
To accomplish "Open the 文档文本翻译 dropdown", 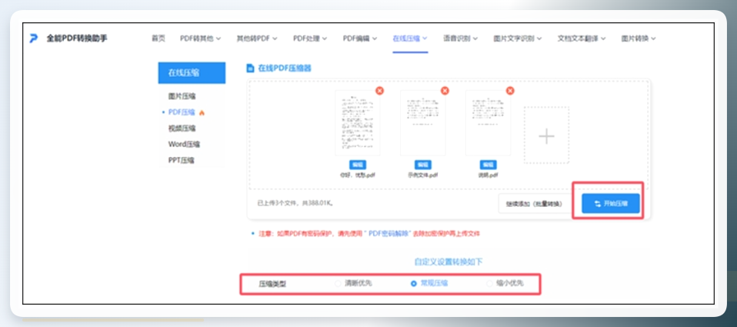I will (582, 38).
